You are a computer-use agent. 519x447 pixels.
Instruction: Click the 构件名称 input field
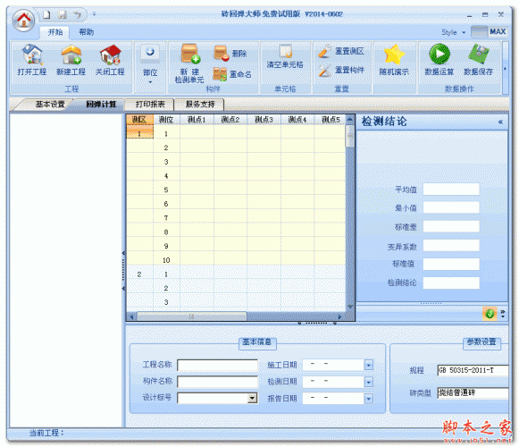217,382
